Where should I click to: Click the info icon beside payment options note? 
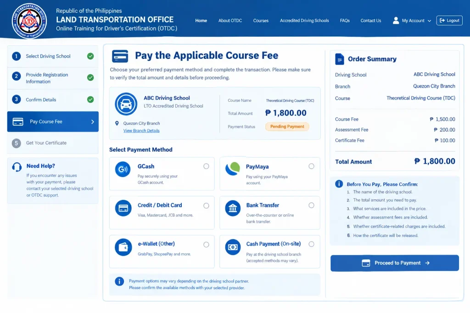pos(119,281)
